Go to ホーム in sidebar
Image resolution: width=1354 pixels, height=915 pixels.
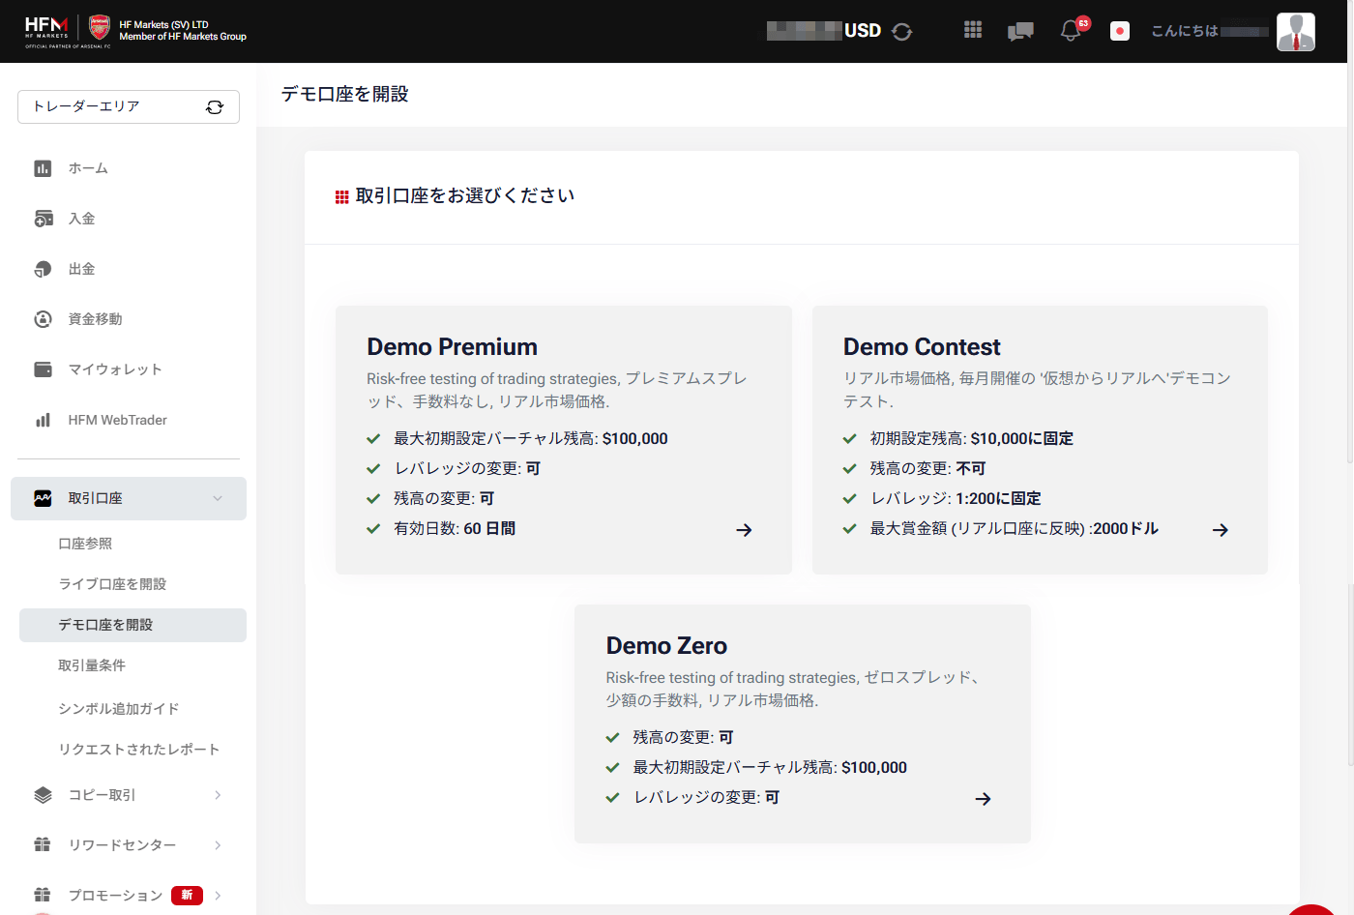click(88, 168)
